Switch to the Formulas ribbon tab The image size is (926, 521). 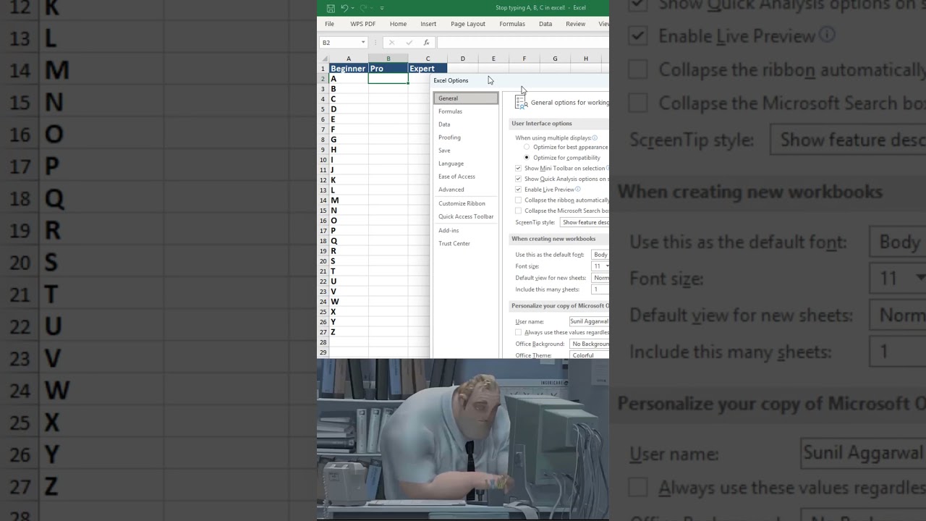[512, 24]
